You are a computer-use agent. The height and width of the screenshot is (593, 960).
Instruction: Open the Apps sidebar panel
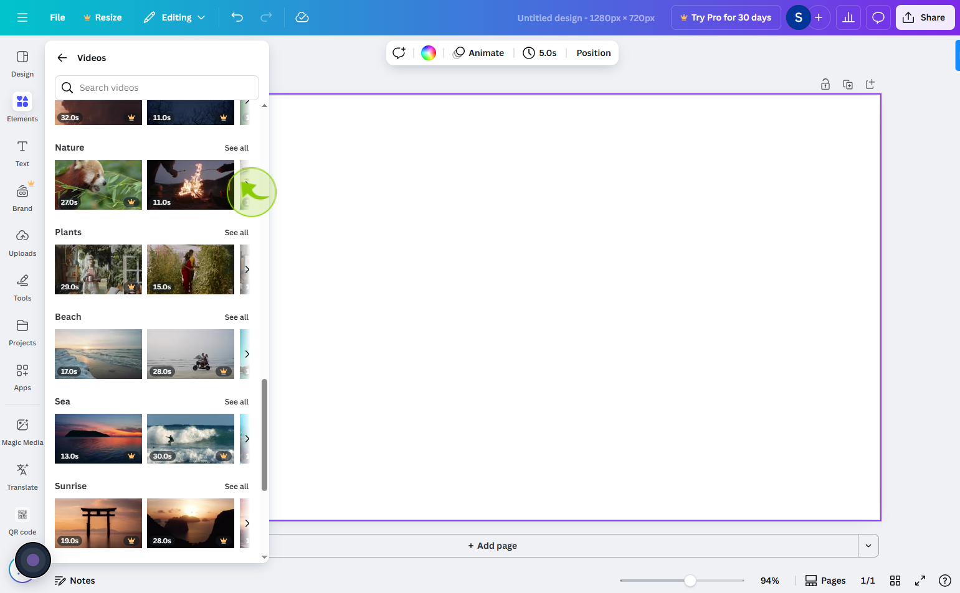(x=22, y=377)
